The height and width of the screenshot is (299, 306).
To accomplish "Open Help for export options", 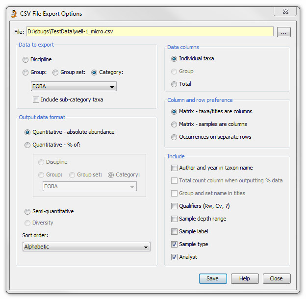I will (x=245, y=278).
